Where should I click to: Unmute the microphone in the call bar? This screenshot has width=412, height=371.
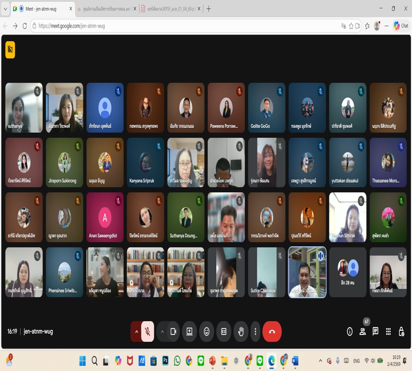148,331
